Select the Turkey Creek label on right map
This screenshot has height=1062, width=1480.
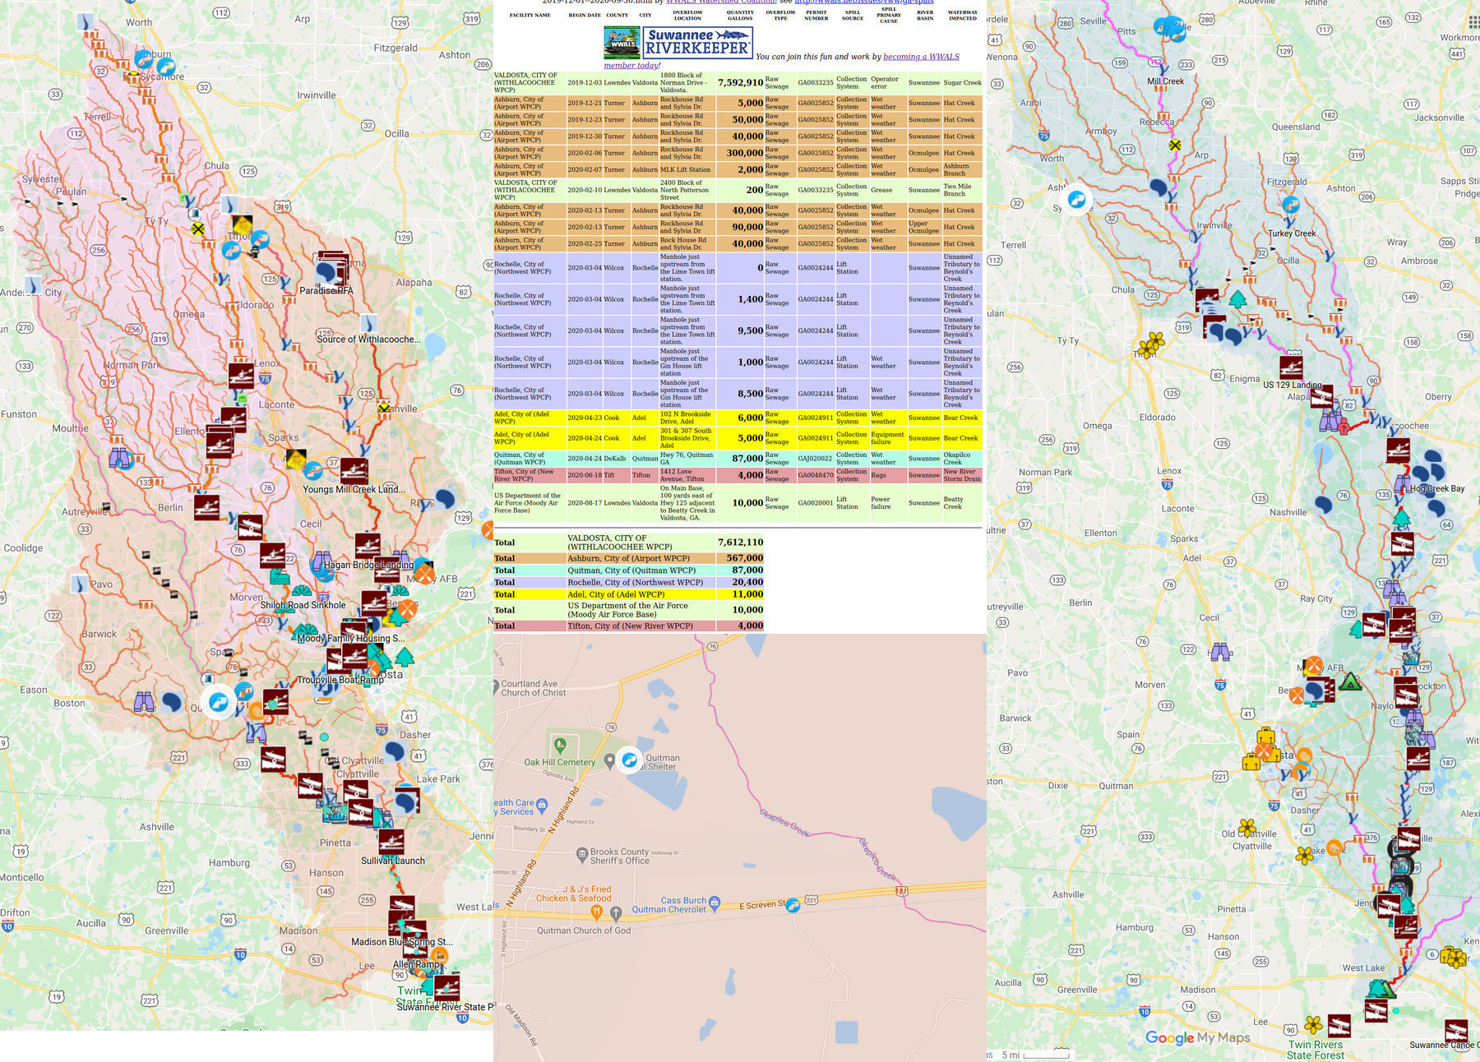[x=1292, y=233]
